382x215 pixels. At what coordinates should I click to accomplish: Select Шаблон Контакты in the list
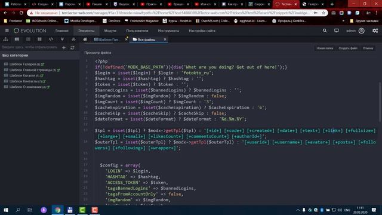[23, 81]
